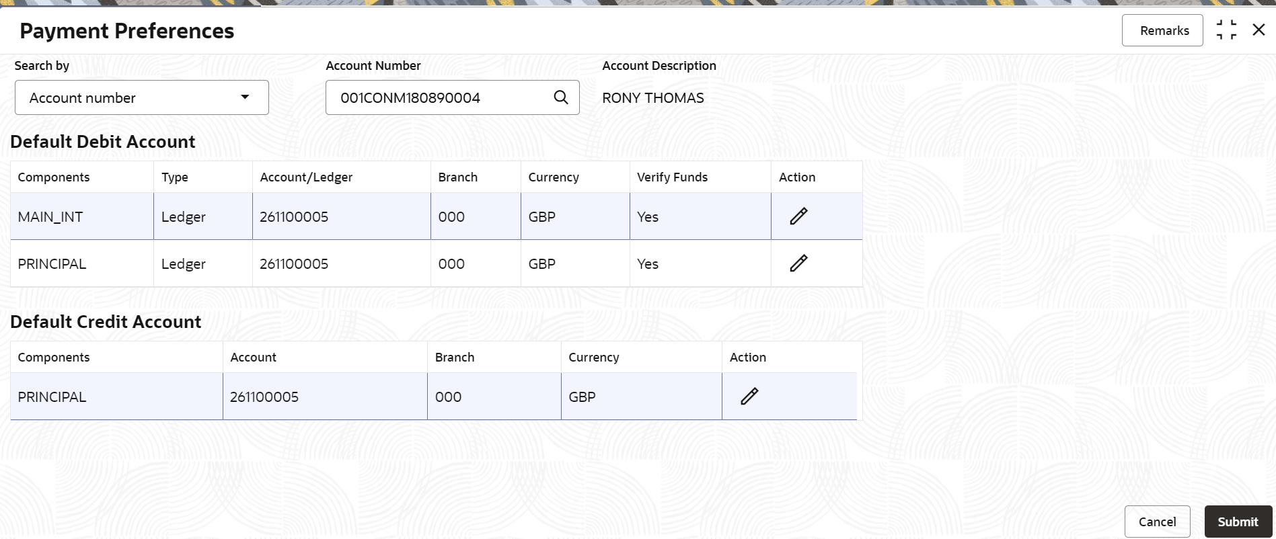Click branch 000 in MAIN_INT row

[451, 217]
